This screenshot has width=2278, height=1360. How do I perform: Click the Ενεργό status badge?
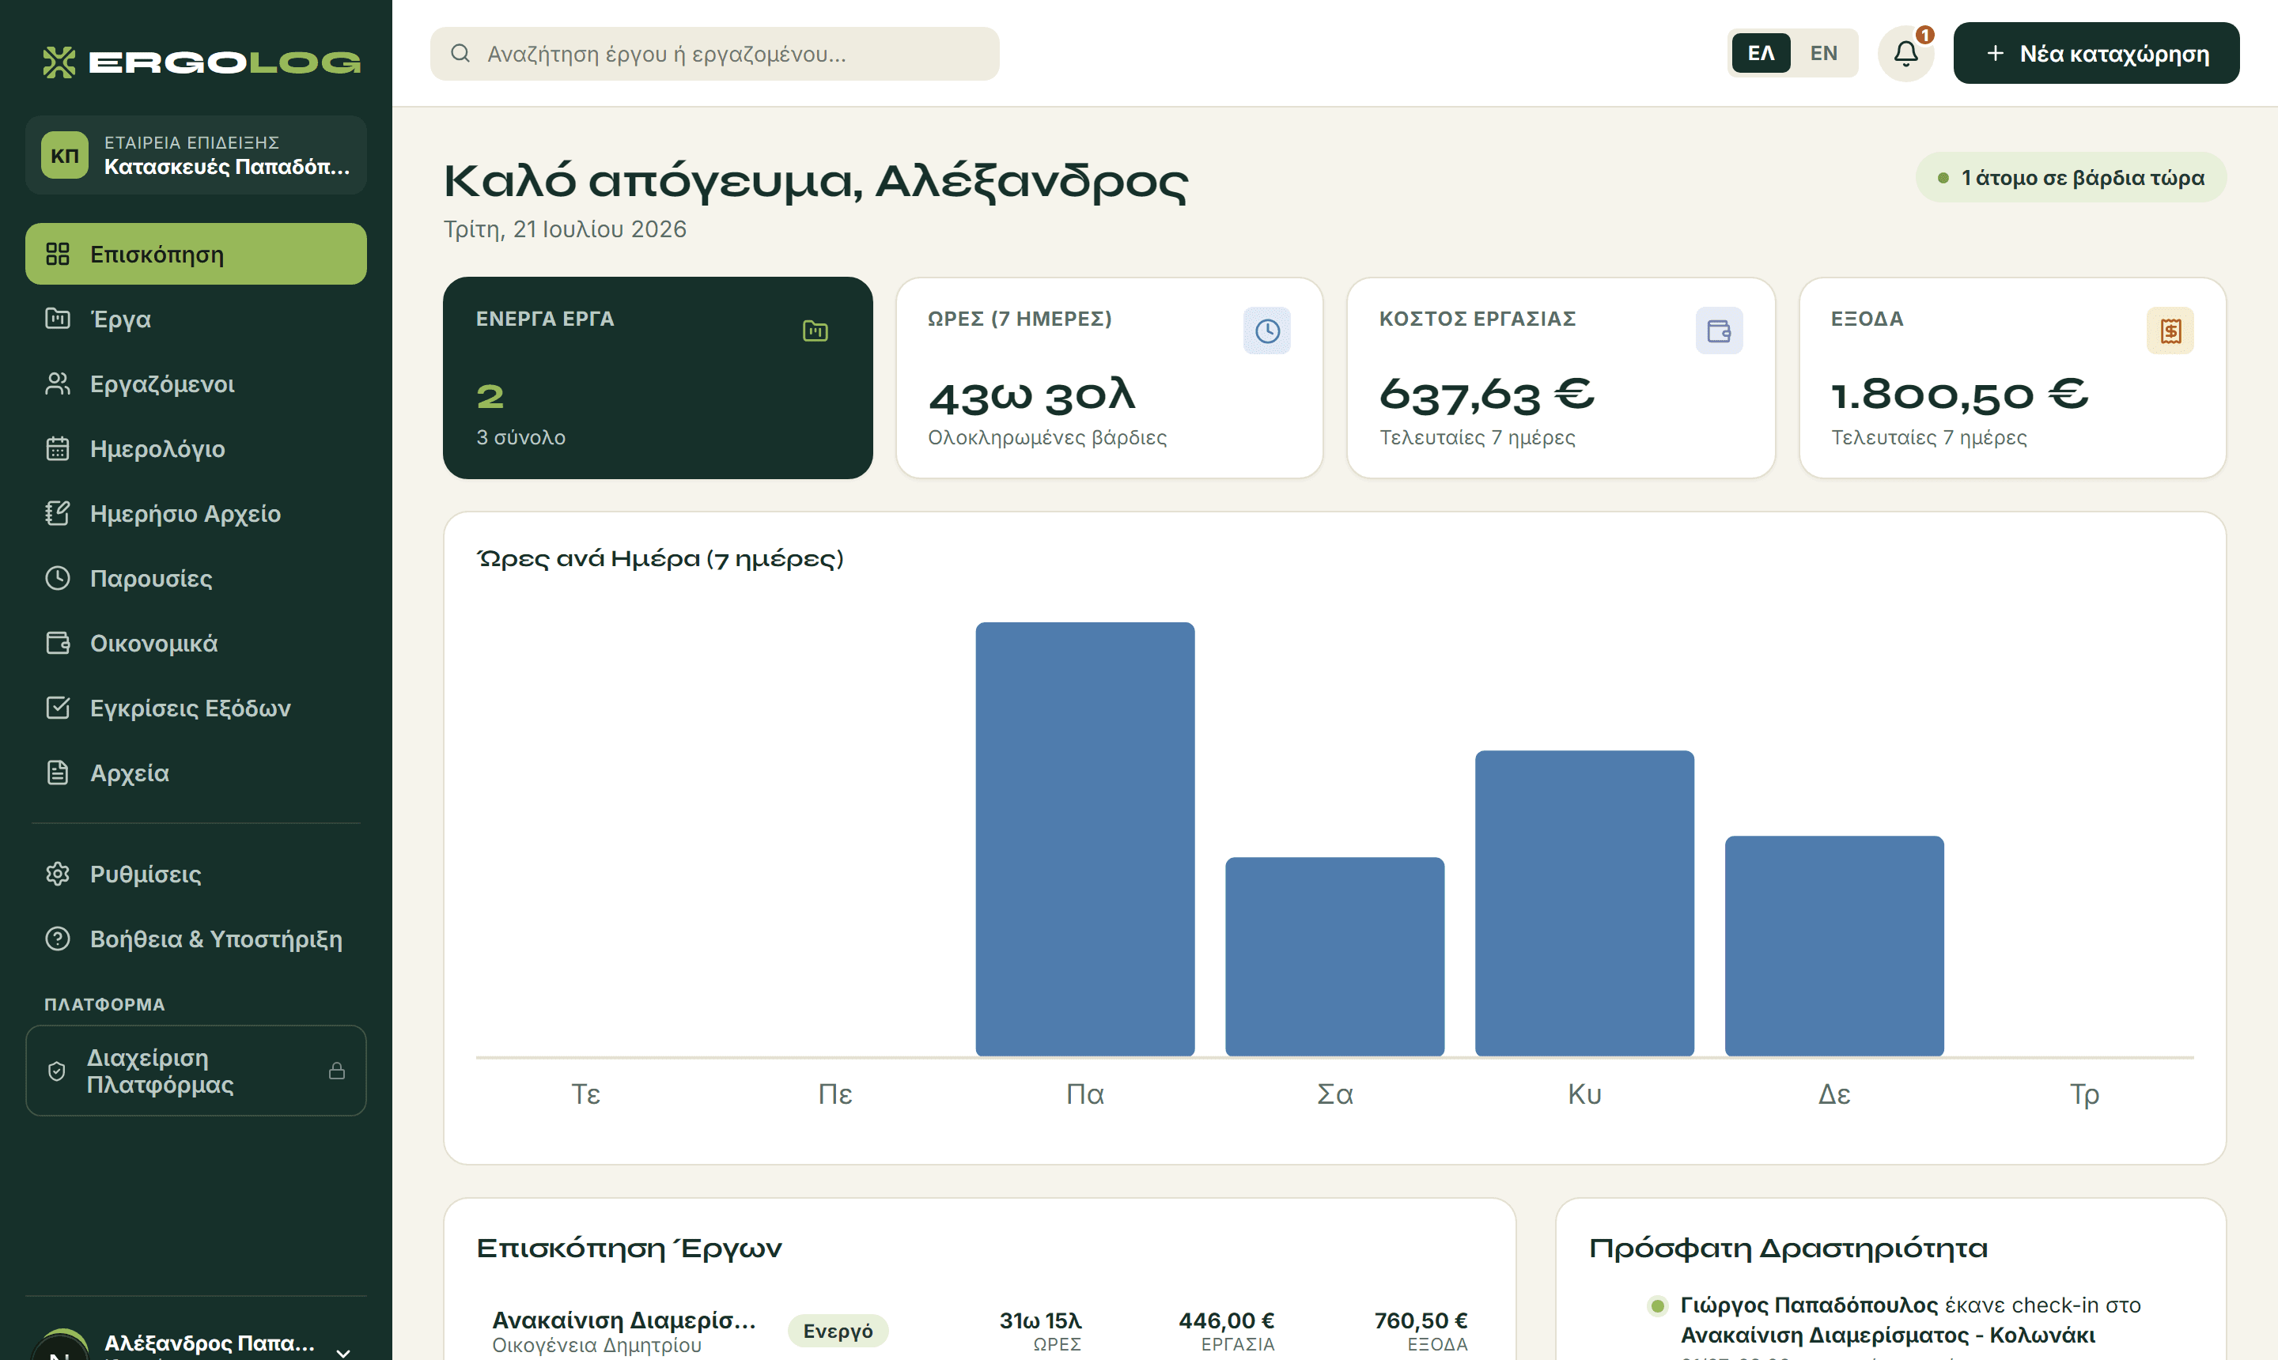click(x=838, y=1331)
